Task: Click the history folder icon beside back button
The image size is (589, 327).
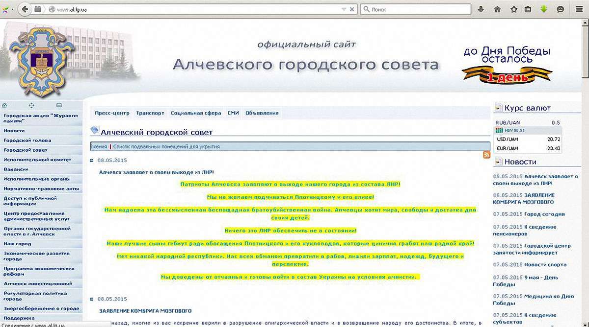Action: click(38, 9)
